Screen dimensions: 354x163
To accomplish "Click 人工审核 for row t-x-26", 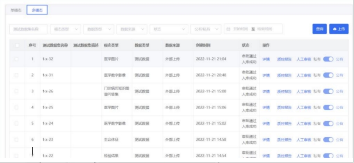I will 303,91.
